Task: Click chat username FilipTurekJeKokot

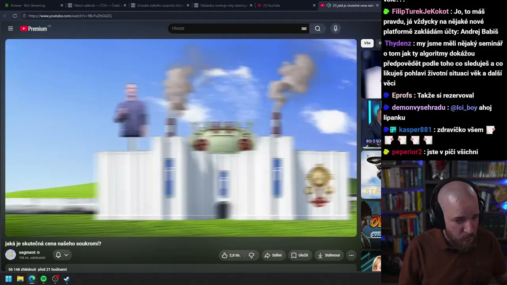Action: click(x=420, y=11)
